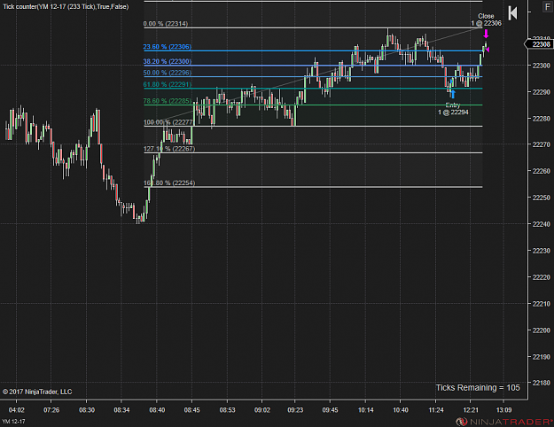Click the 08:34 time axis label
The image size is (554, 427).
point(121,410)
